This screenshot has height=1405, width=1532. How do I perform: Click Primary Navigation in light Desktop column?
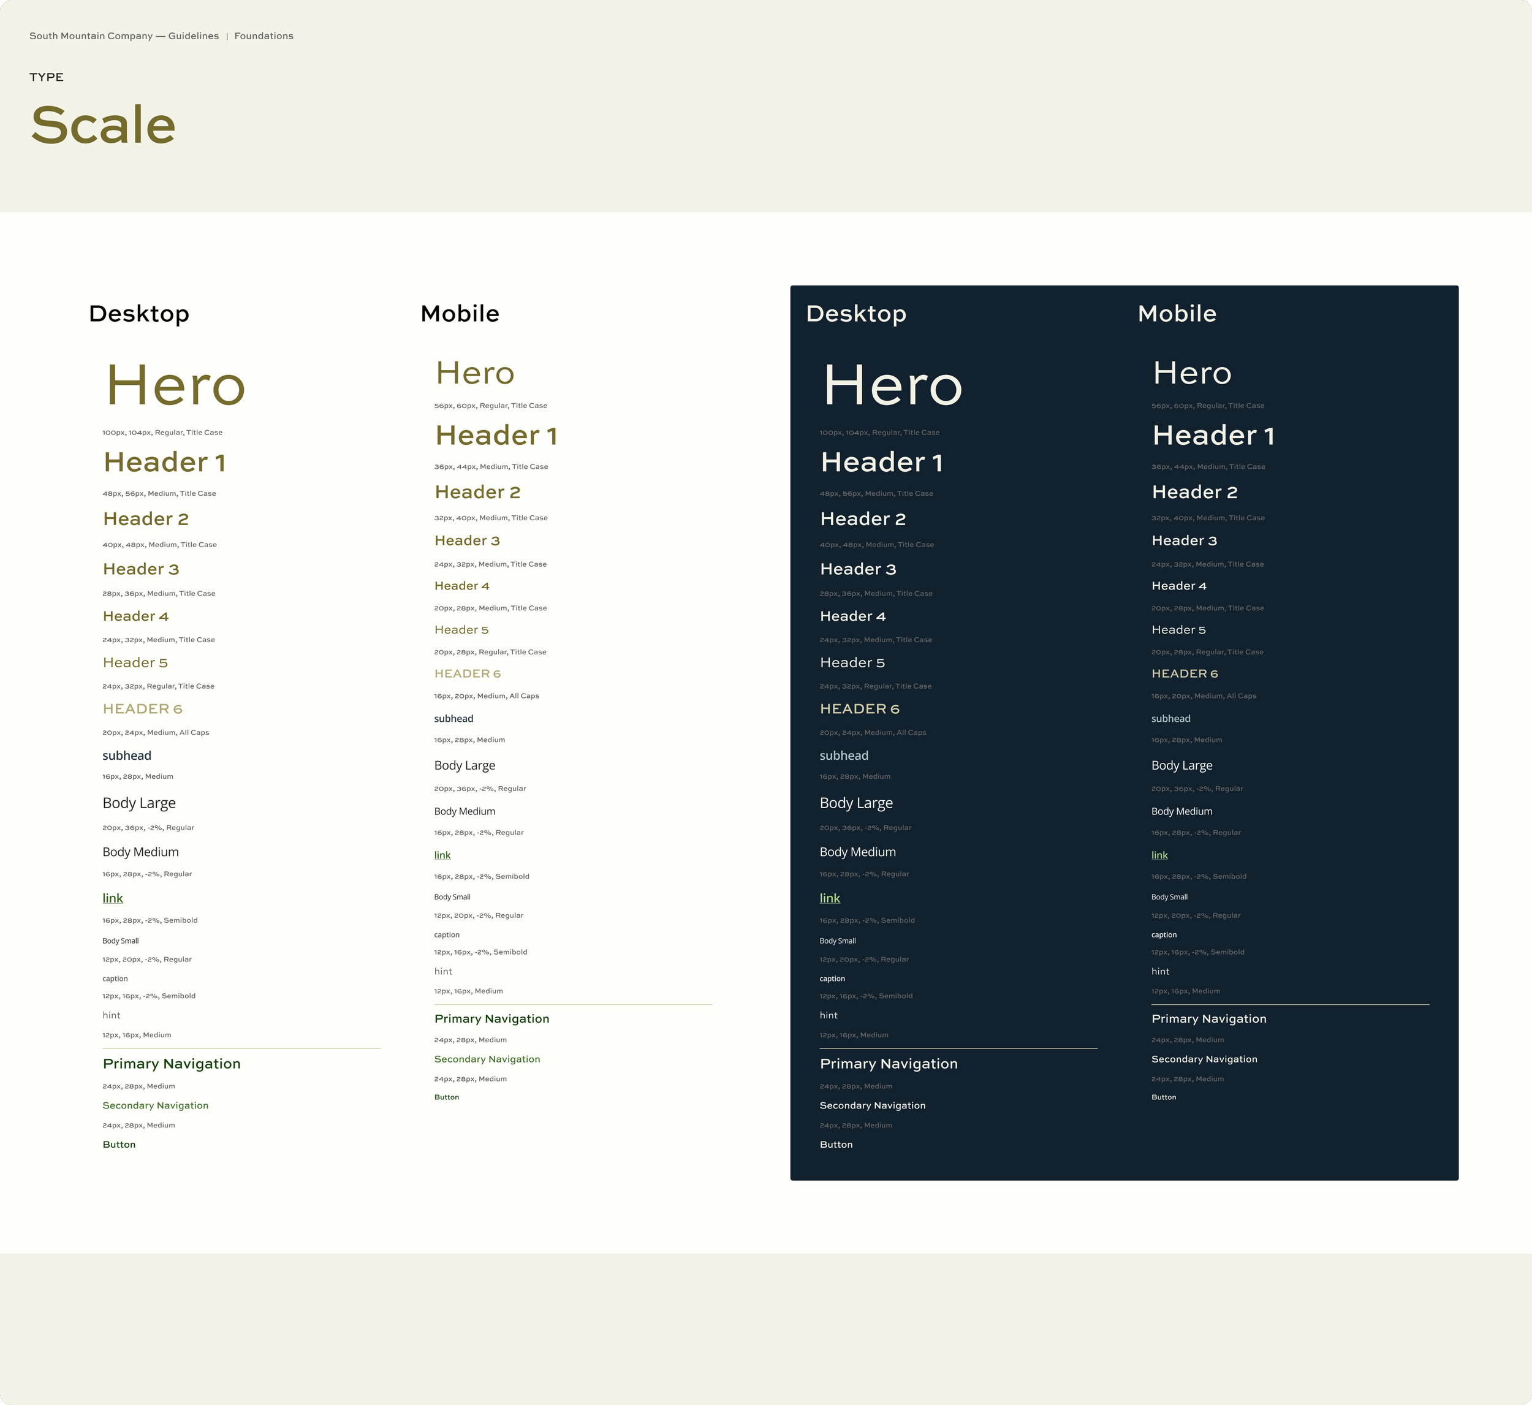[171, 1064]
